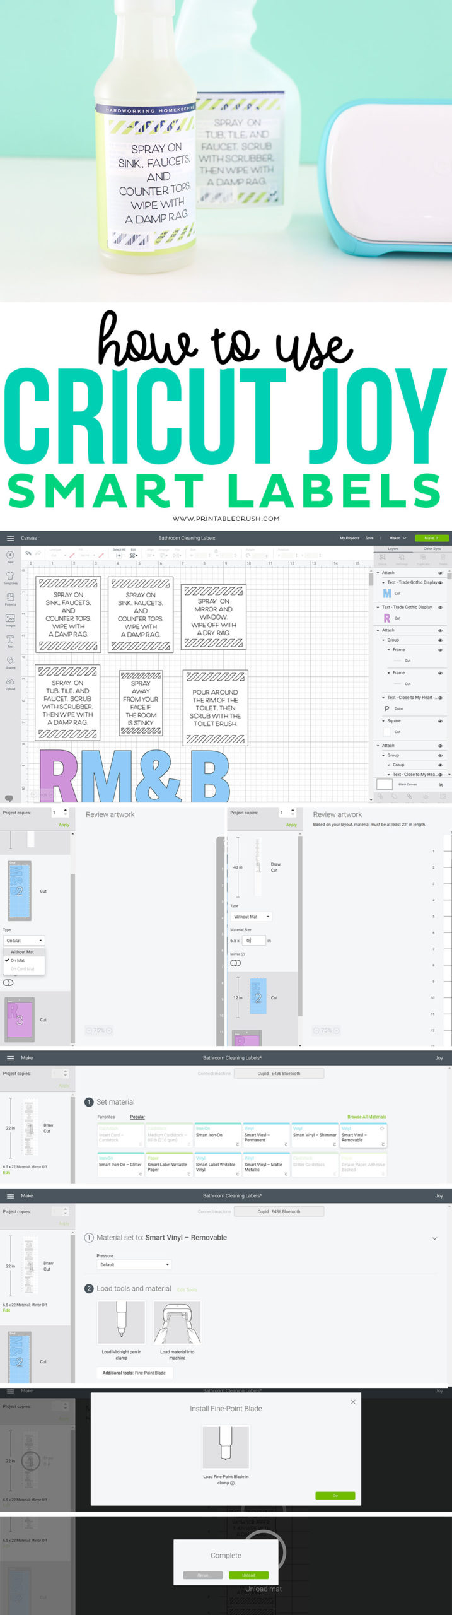Collapse the first Frame layer arrow

click(x=389, y=650)
